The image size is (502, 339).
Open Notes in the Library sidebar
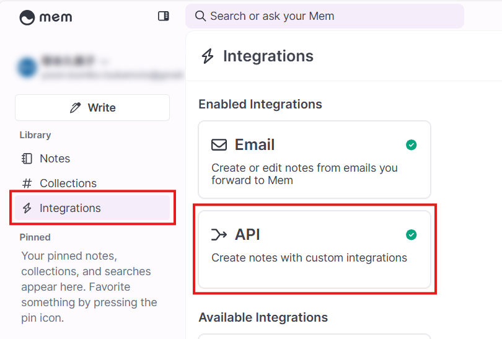pyautogui.click(x=55, y=159)
